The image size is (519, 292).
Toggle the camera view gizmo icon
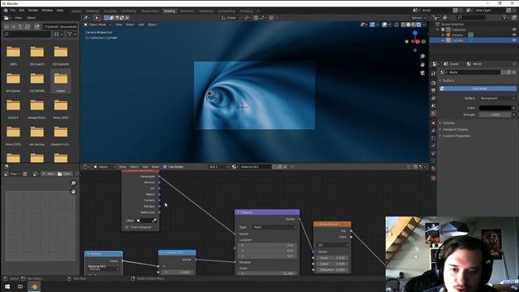click(x=422, y=73)
